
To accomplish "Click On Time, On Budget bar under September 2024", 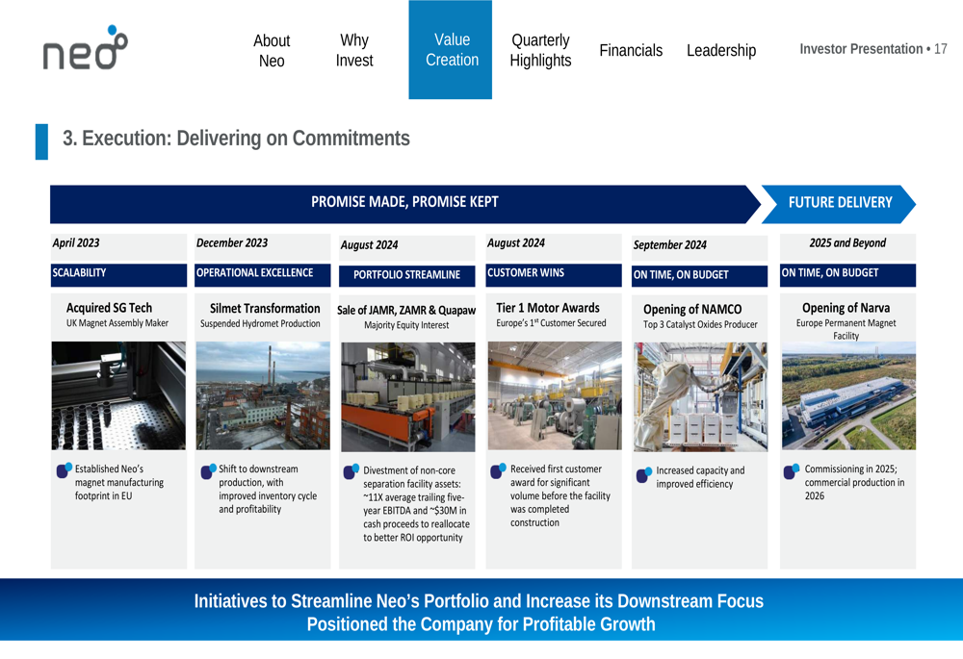I will pyautogui.click(x=699, y=275).
